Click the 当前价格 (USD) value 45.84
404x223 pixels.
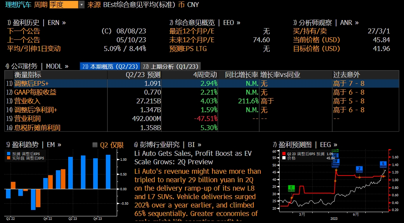(381, 40)
